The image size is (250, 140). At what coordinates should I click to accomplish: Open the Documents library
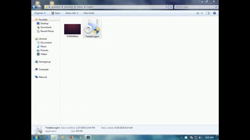point(46,42)
